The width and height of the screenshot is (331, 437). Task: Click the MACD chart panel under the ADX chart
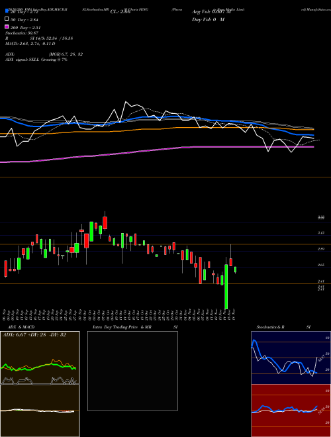pyautogui.click(x=40, y=411)
